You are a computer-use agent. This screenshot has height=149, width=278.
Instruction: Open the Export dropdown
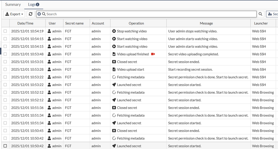click(14, 14)
